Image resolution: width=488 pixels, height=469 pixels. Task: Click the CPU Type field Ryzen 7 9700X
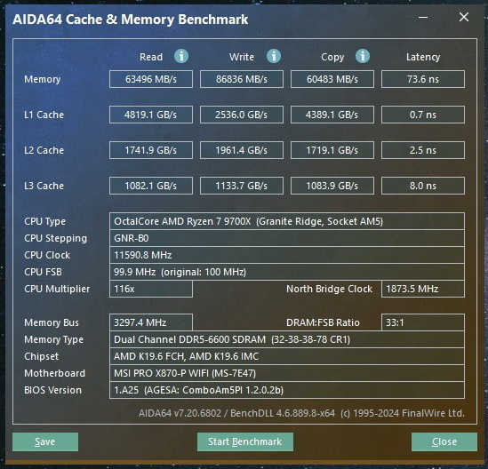287,221
